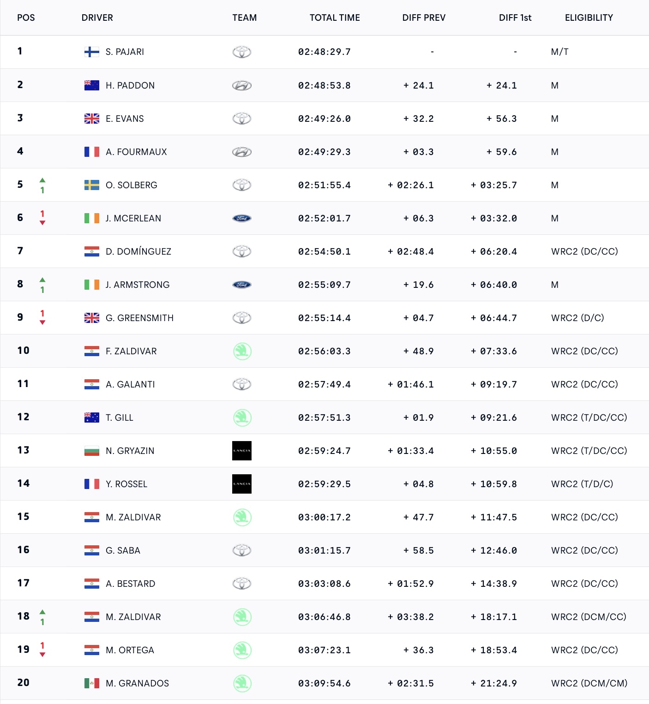Viewport: 649px width, 704px height.
Task: Click the red down arrow at position 9
Action: [x=42, y=322]
